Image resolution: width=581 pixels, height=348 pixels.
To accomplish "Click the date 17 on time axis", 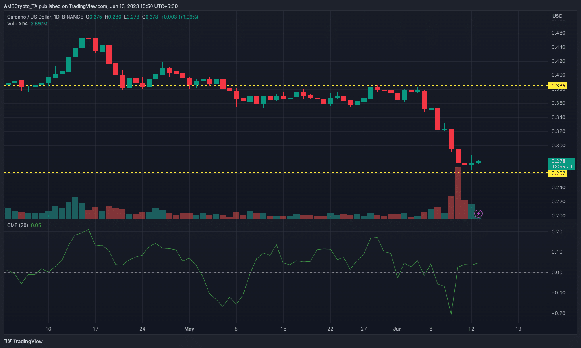I will 95,329.
